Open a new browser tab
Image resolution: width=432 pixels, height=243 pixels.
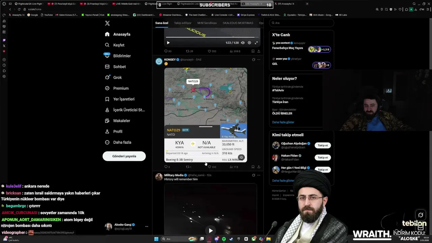point(307,4)
